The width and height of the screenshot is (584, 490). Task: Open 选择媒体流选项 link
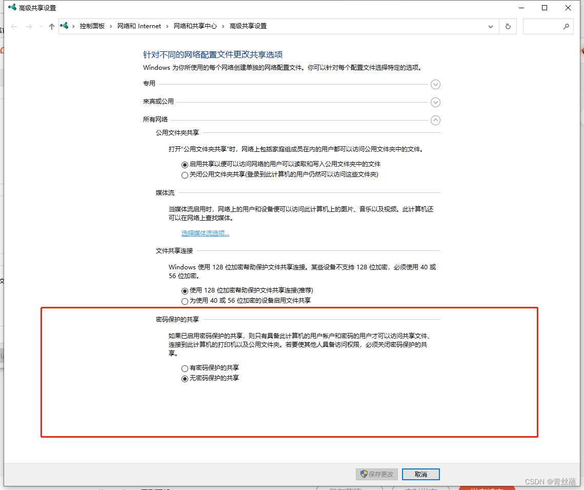(205, 233)
